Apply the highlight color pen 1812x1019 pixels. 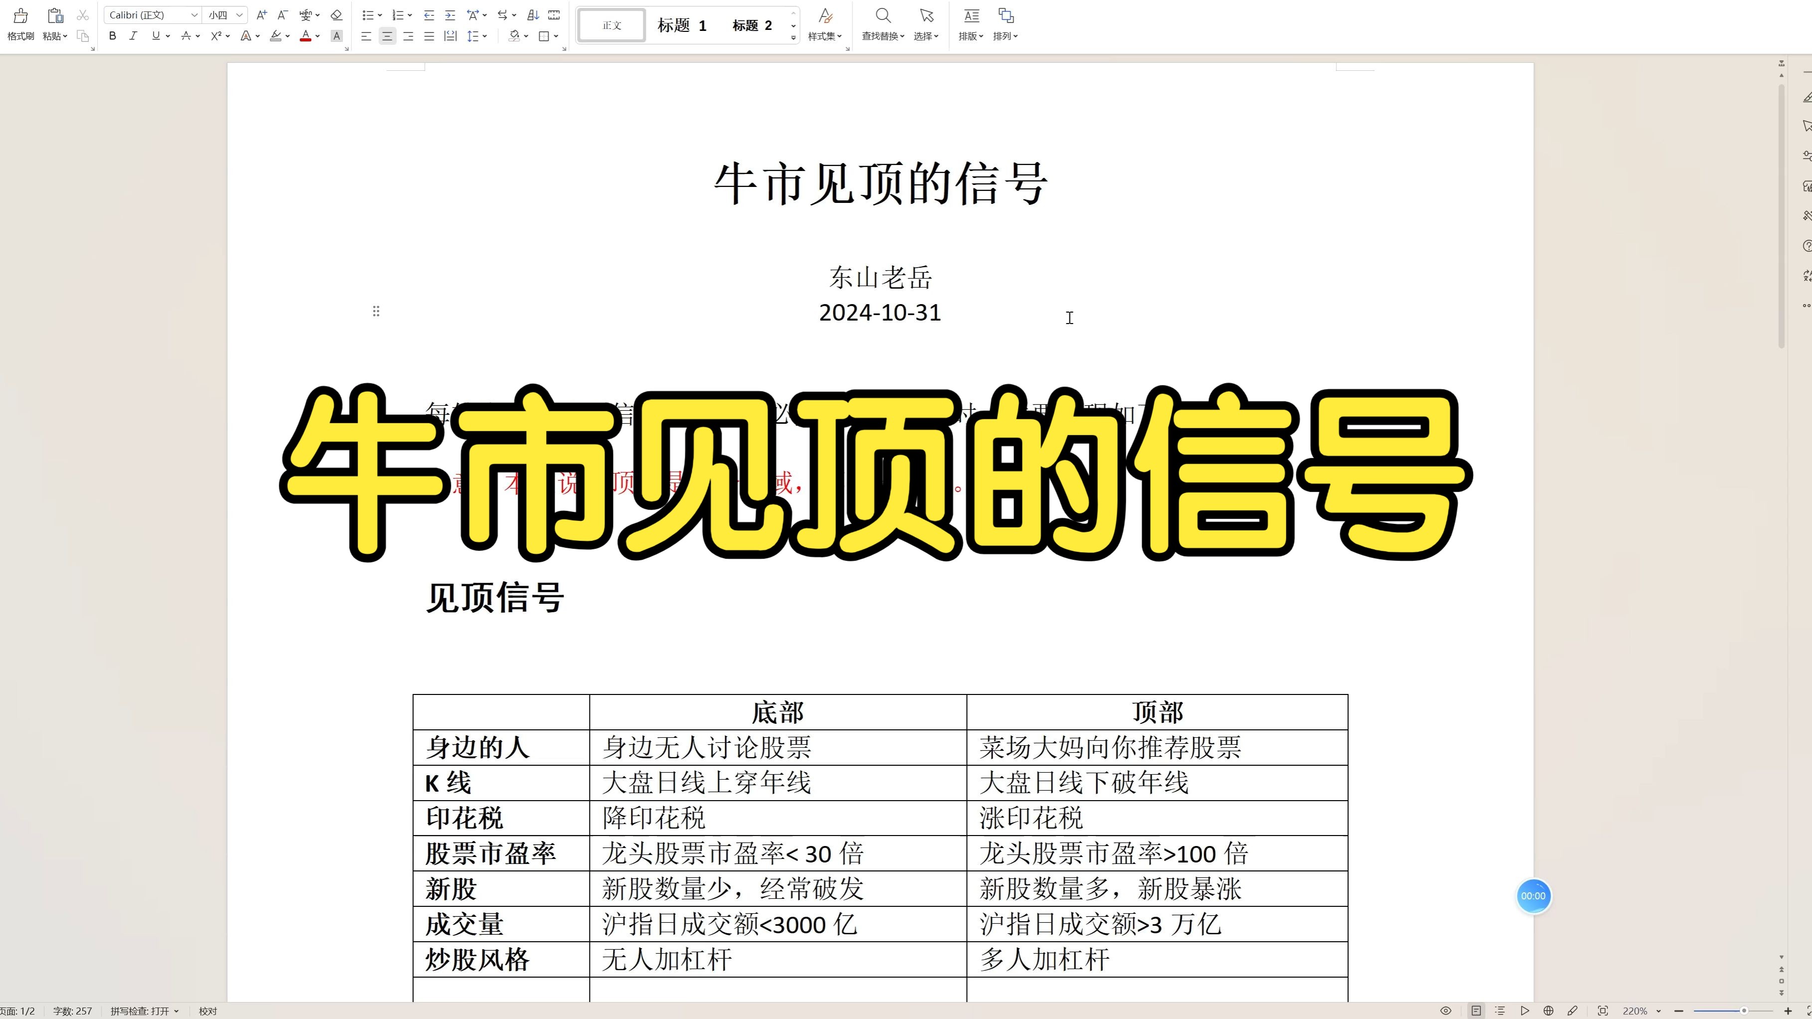[276, 36]
